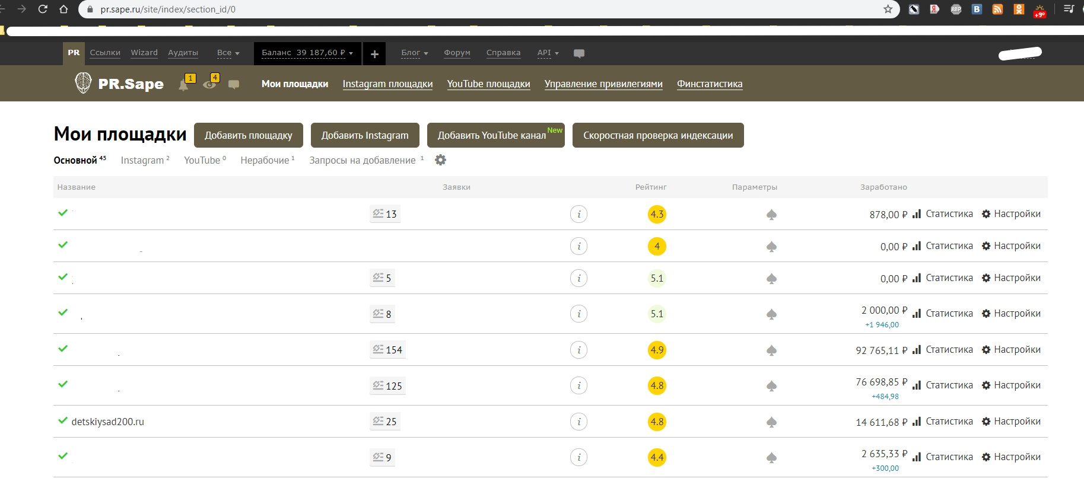The image size is (1084, 488).
Task: Open the RSS extension icon in the browser toolbar
Action: 998,9
